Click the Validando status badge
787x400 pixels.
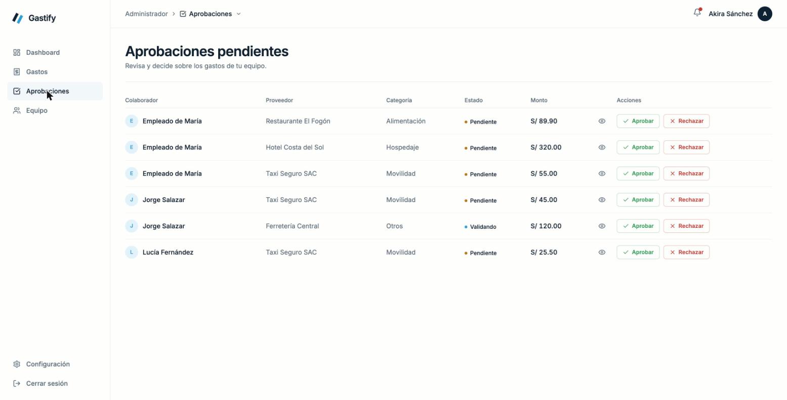[x=480, y=227]
